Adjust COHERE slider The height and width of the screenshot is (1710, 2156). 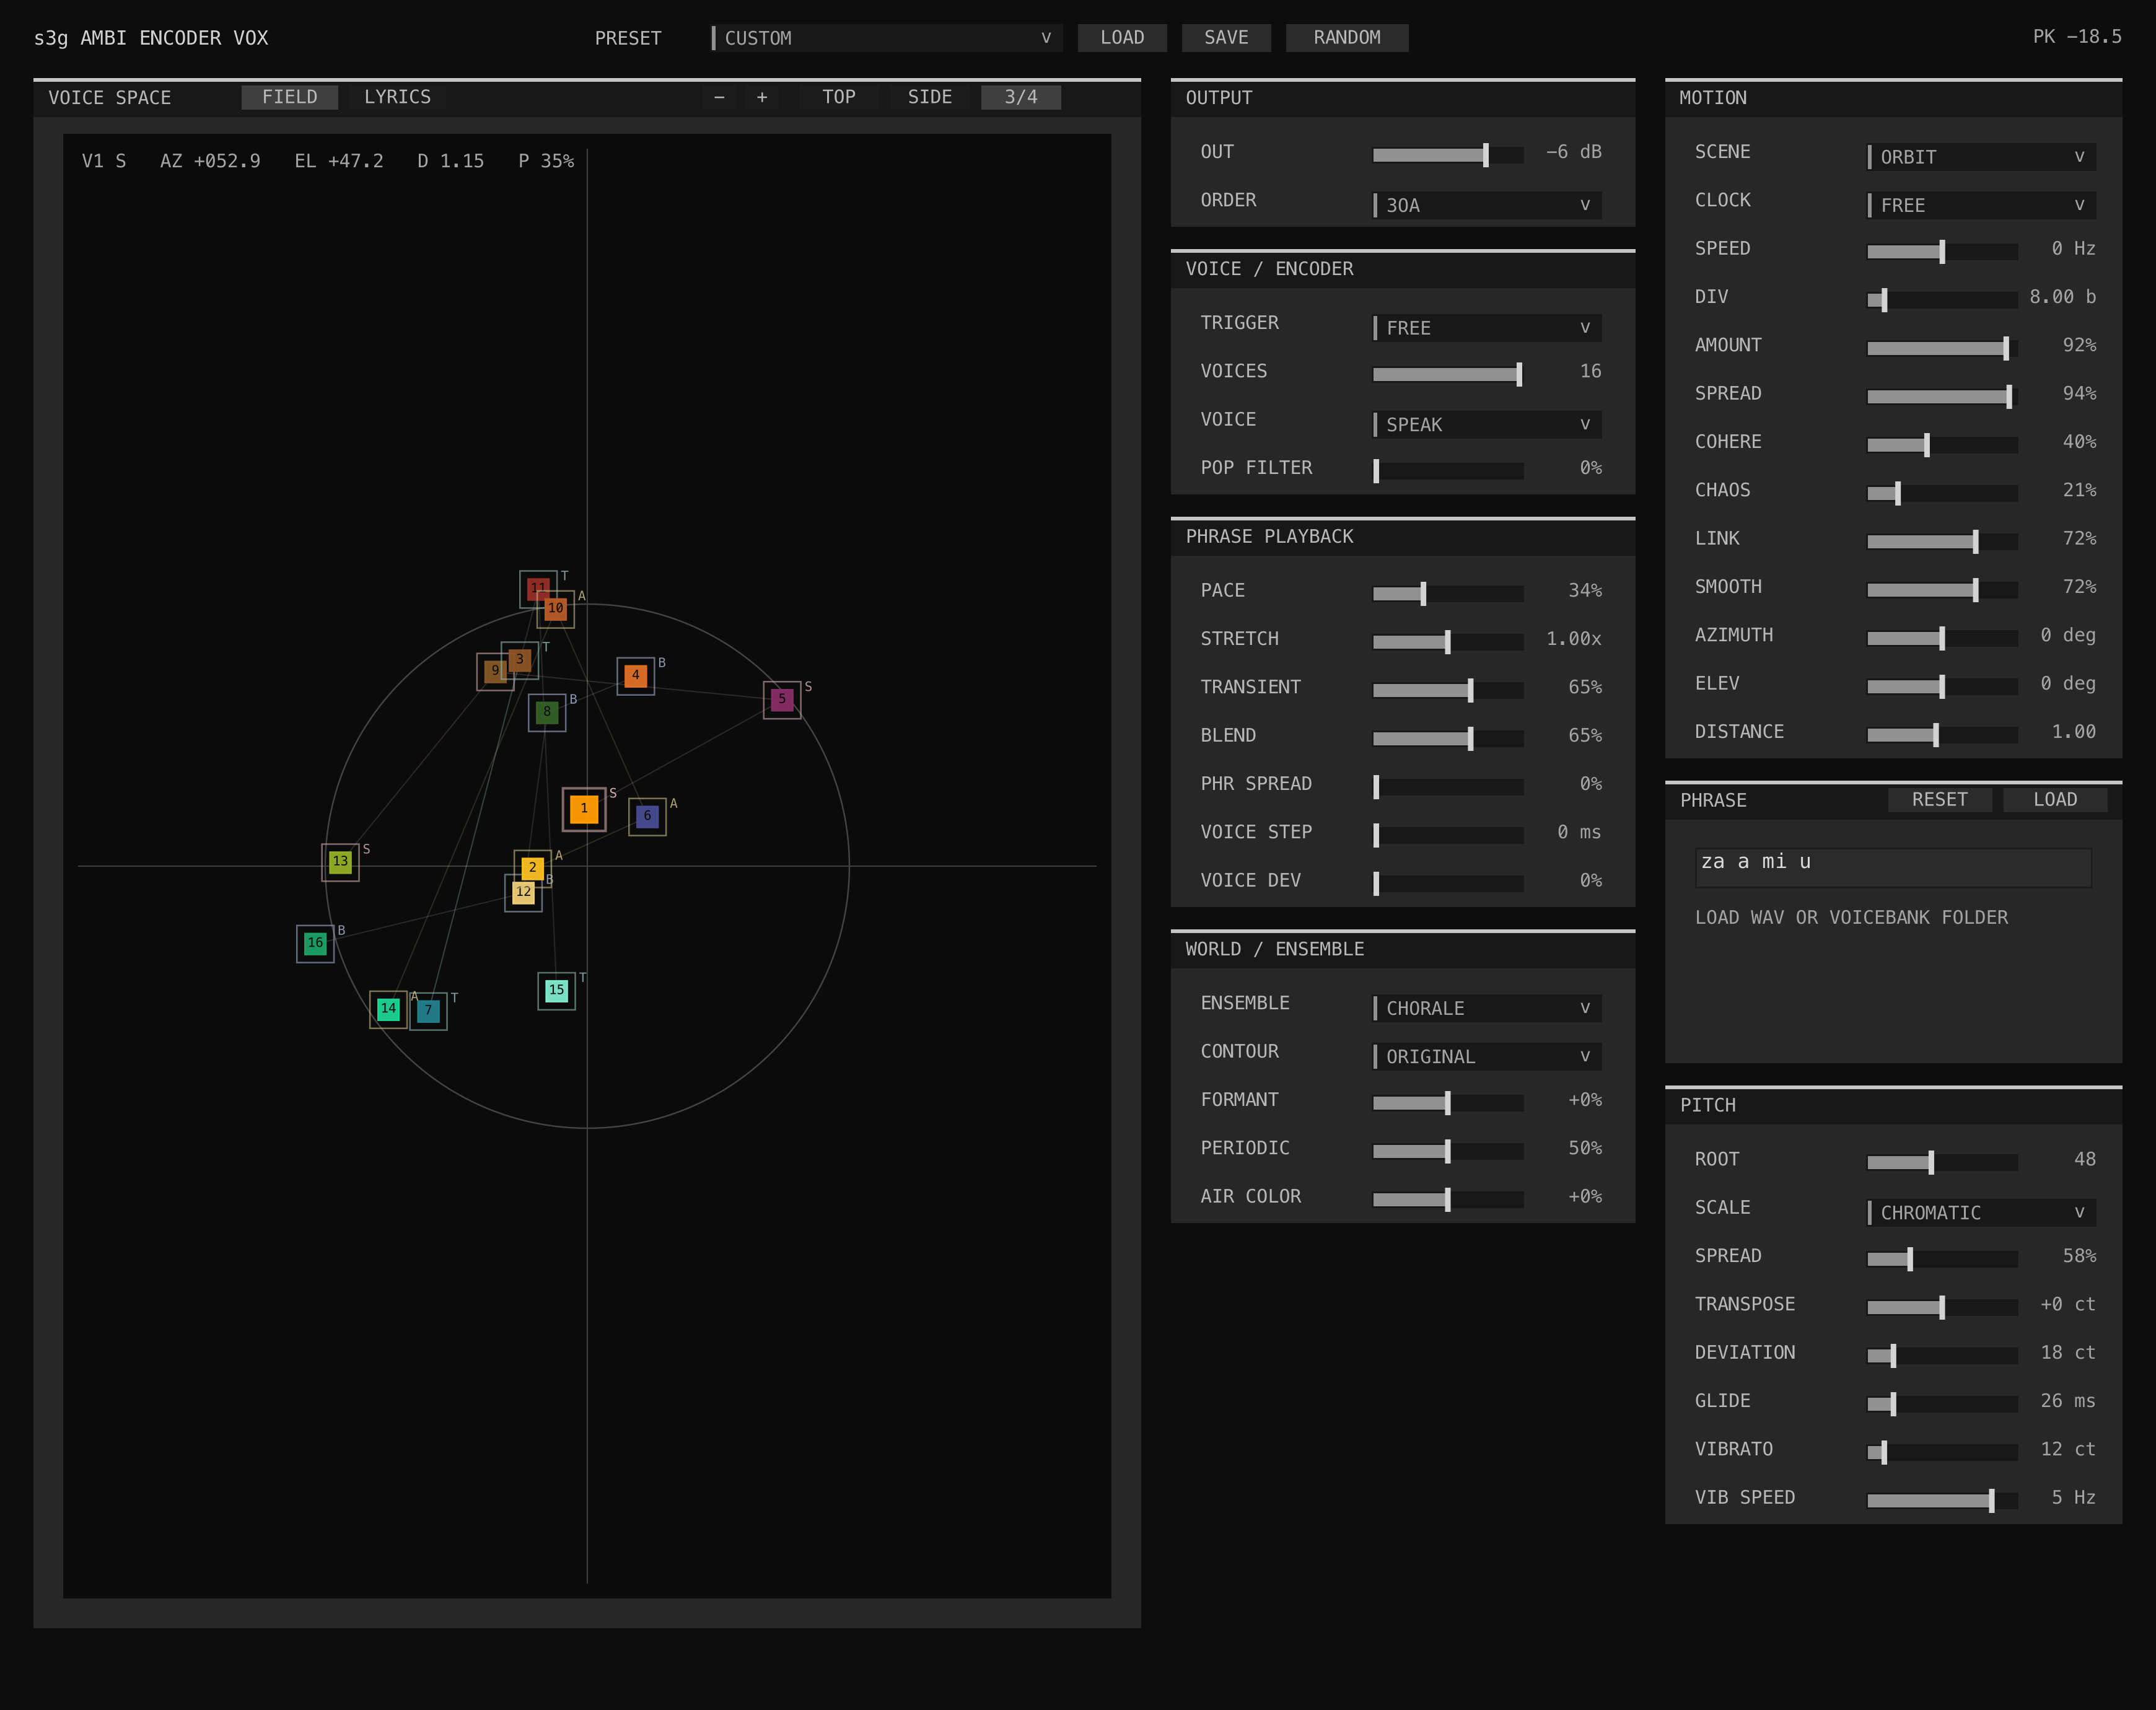[x=1942, y=445]
